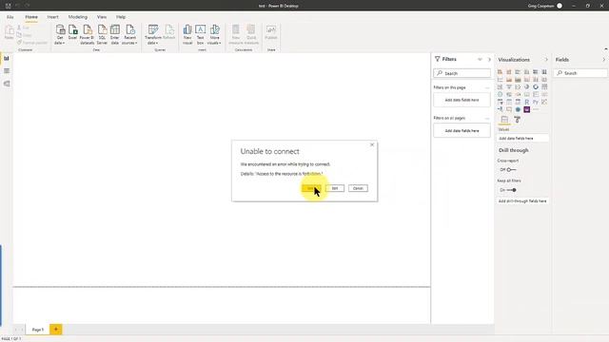Select the Page 1 report tab
609x342 pixels.
click(x=38, y=330)
